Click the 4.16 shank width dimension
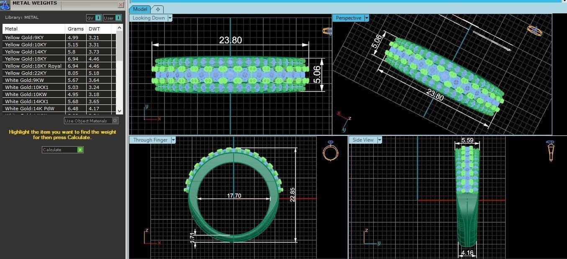The width and height of the screenshot is (567, 259). (x=467, y=253)
